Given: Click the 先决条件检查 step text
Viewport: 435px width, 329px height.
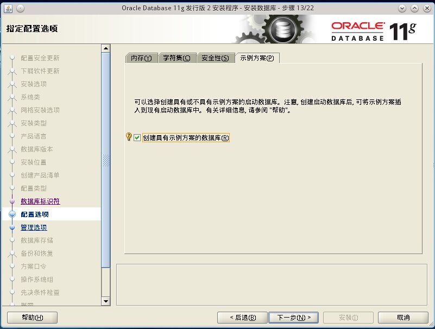Looking at the screenshot, I should point(40,293).
